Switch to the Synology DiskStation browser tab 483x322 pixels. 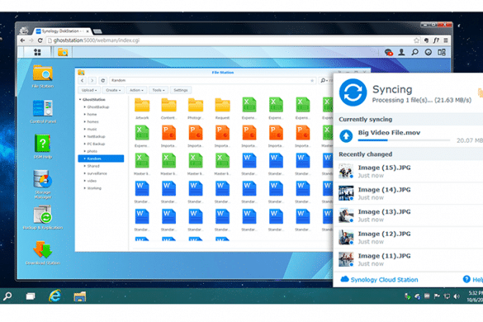62,31
